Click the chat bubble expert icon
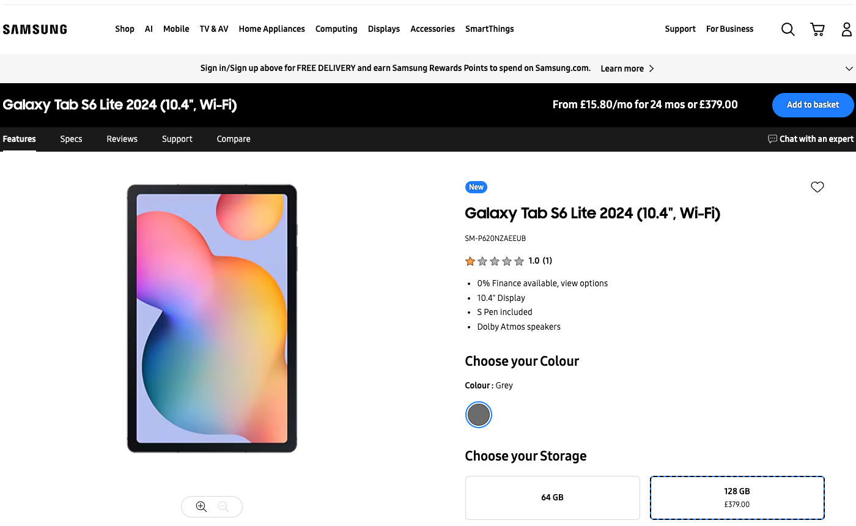 [773, 139]
